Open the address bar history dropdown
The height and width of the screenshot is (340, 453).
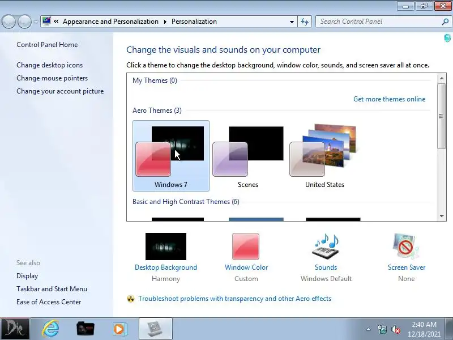point(292,22)
